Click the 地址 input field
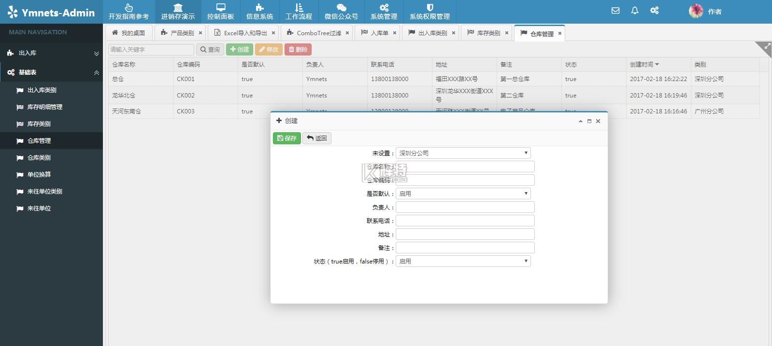 465,234
